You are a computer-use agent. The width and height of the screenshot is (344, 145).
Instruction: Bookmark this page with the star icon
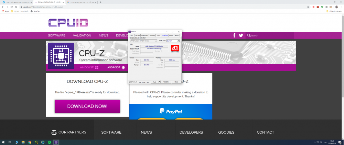[x=308, y=7]
